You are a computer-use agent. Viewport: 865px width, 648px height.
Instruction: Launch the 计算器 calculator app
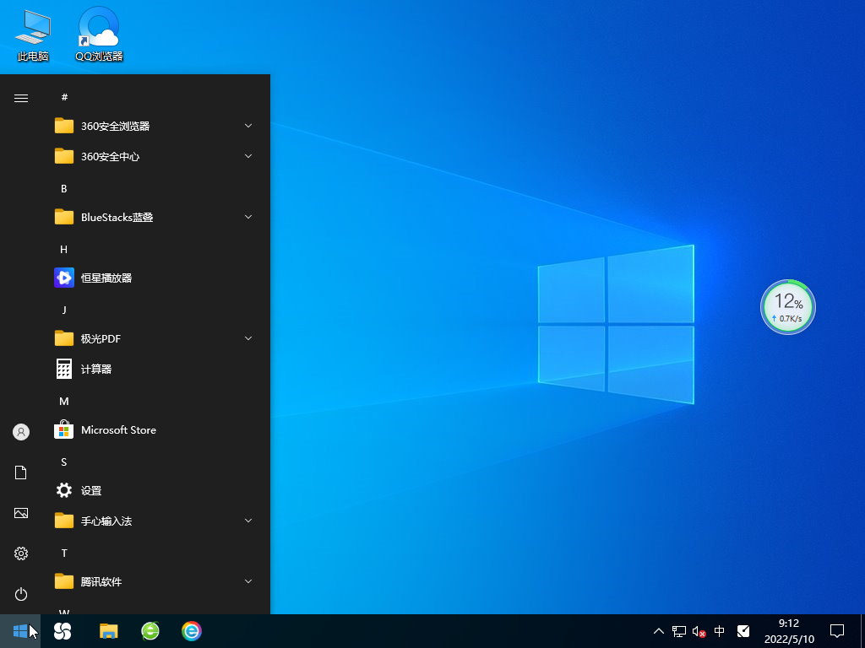coord(95,369)
